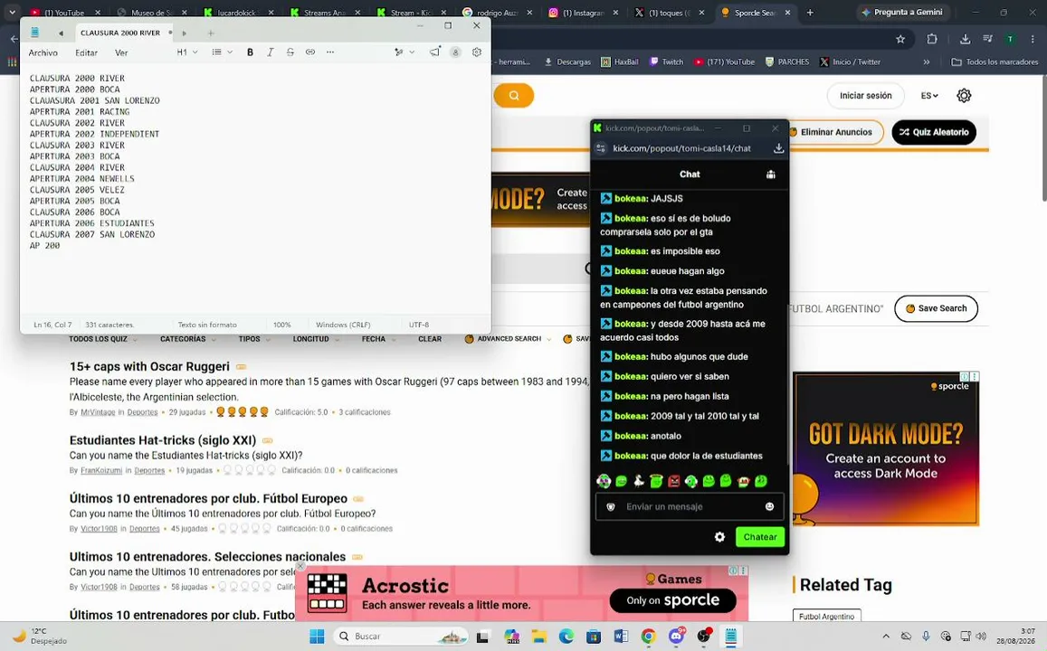Screen dimensions: 1047x651
Task: Click the UTF-8 encoding status entry
Action: coord(419,325)
